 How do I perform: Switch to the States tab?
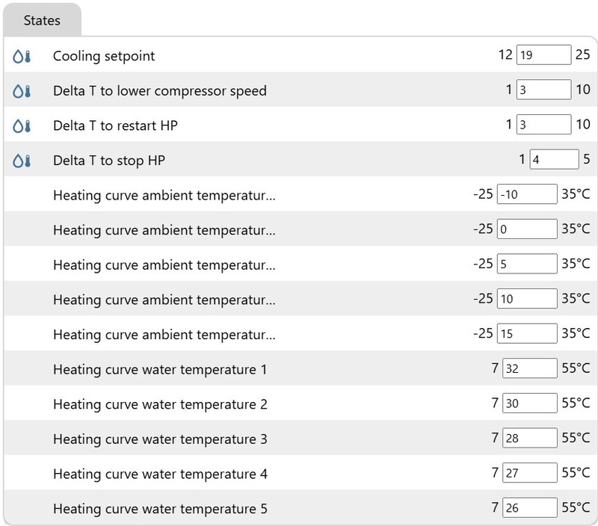point(42,20)
